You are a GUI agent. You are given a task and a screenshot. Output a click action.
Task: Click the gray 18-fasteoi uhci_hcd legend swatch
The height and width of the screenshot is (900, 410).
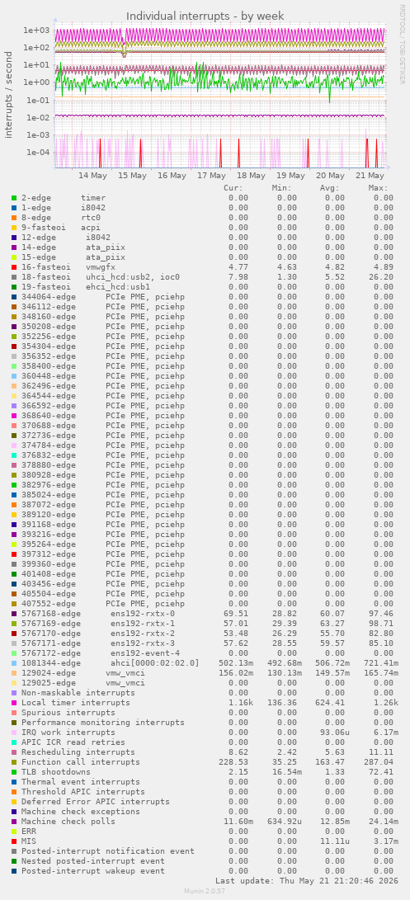tap(14, 276)
